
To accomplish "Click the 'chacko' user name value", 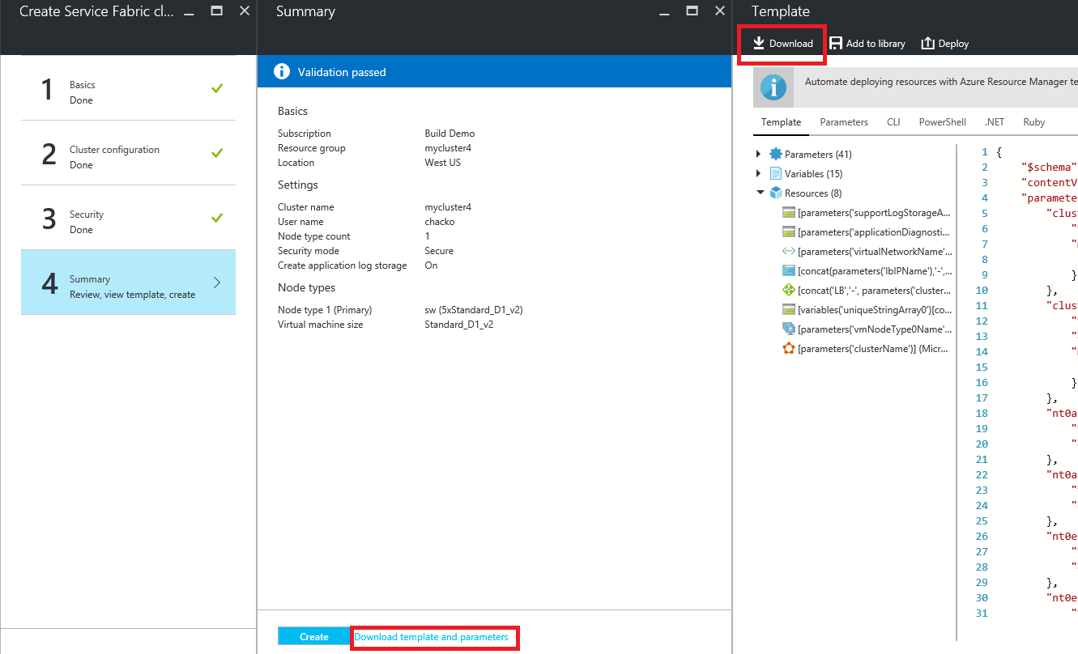I will point(440,222).
